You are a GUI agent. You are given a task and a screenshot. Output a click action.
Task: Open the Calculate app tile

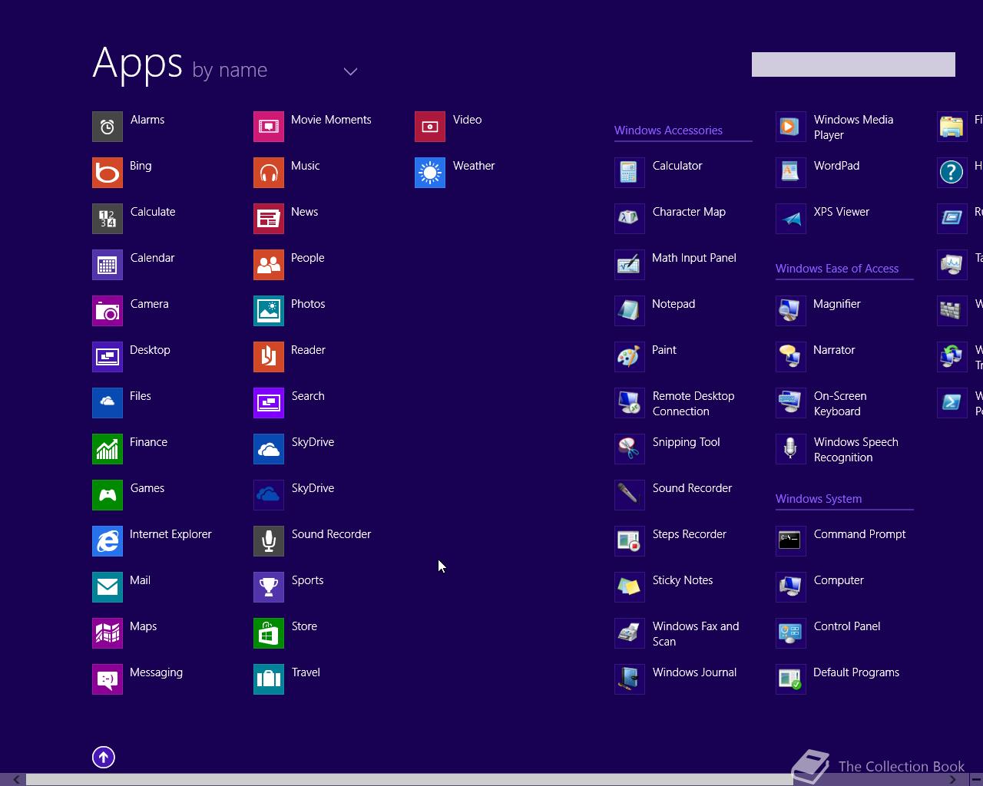[108, 219]
